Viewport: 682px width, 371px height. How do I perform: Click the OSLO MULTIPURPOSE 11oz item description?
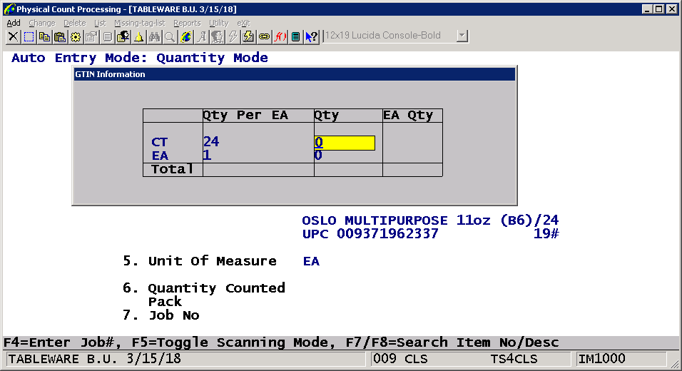[x=430, y=220]
